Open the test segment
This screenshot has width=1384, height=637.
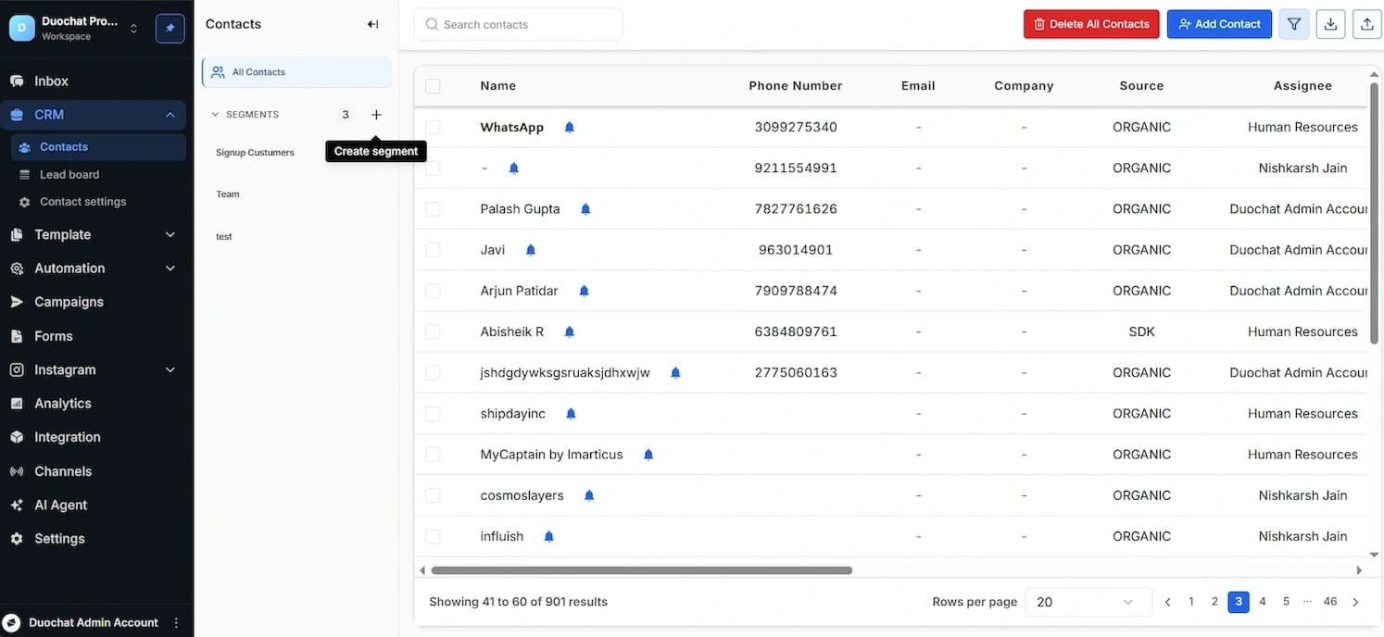pos(224,237)
